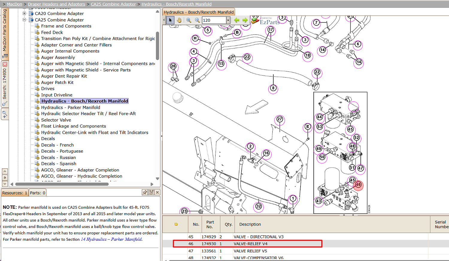The height and width of the screenshot is (261, 449).
Task: Click highlighted callout 46 in diagram
Action: pyautogui.click(x=358, y=185)
